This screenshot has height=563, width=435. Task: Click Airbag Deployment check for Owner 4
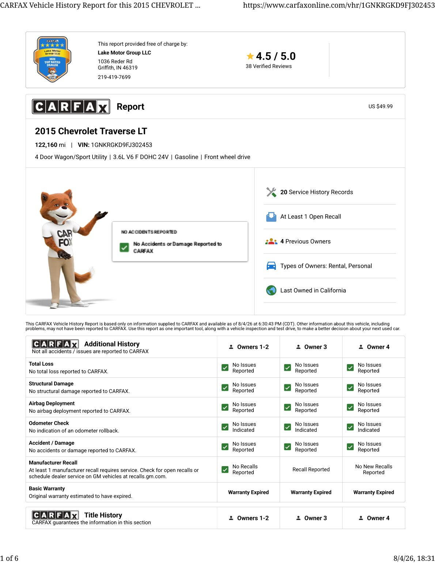click(x=350, y=407)
